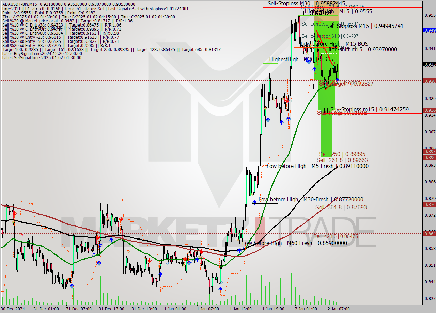Select the 'Sell %20 @ Market price' line
Screen dimensions: 436x313
pyautogui.click(x=67, y=21)
